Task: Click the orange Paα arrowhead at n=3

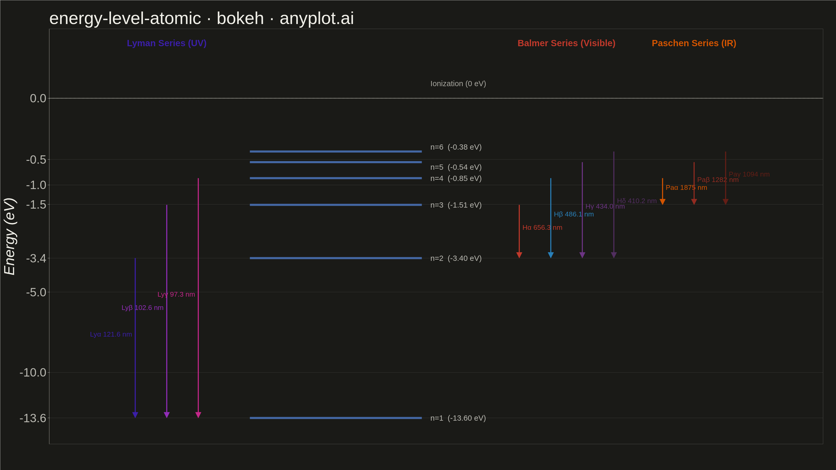Action: click(662, 202)
